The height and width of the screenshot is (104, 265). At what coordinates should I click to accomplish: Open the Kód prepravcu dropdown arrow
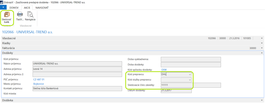coord(190,75)
